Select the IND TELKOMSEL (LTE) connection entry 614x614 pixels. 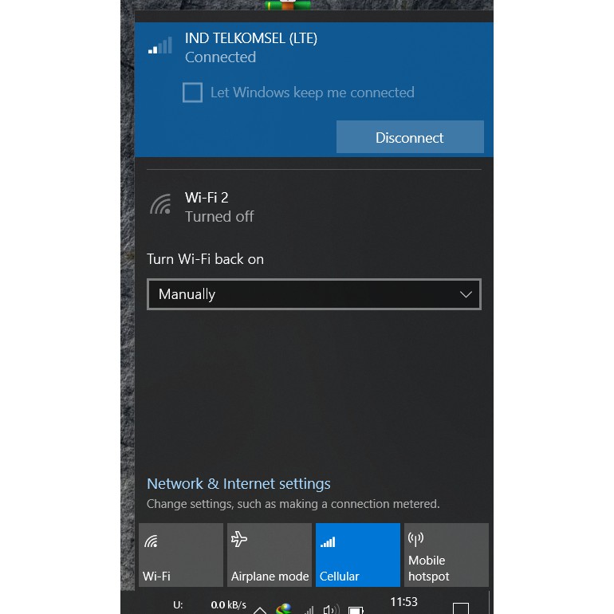pos(313,89)
